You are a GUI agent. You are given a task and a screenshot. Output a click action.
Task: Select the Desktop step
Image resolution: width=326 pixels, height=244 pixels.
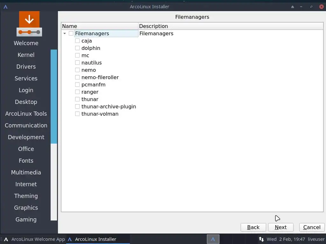click(26, 102)
